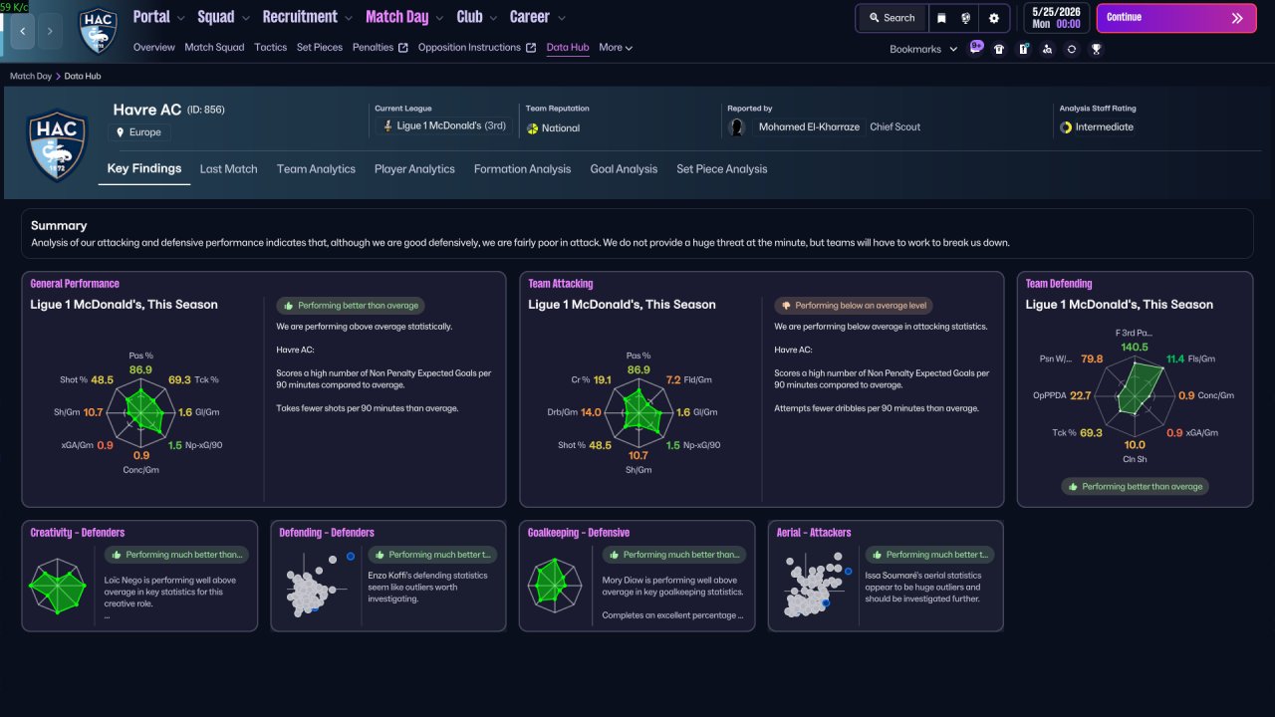The image size is (1275, 717).
Task: Switch to the Formation Analysis tab
Action: pyautogui.click(x=522, y=169)
